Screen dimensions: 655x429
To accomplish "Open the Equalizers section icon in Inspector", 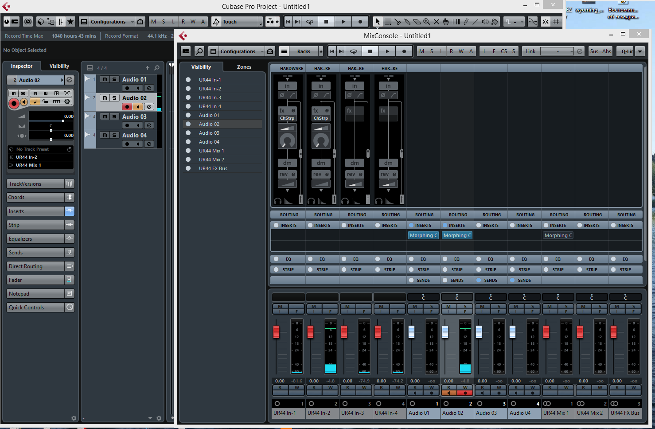I will (70, 239).
